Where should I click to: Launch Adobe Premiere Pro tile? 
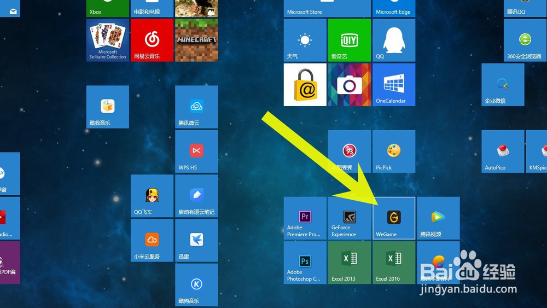pos(305,218)
